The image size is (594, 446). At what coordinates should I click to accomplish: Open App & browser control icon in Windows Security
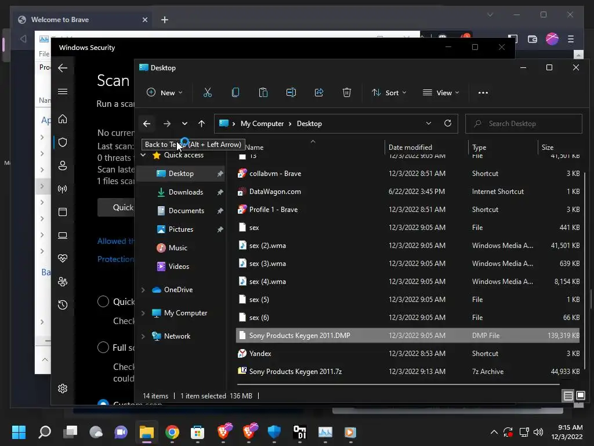click(63, 212)
